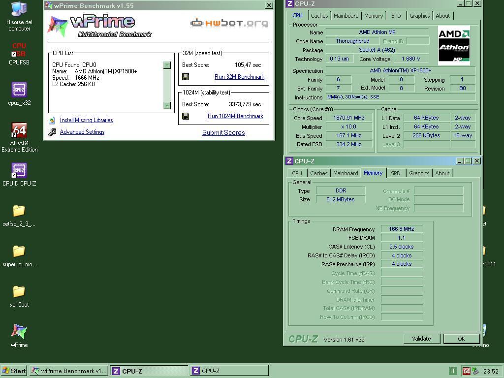
Task: Click the Code Name value Thoroughbred
Action: point(352,41)
